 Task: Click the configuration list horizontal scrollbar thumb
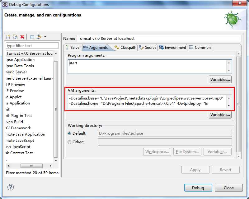tap(31, 166)
